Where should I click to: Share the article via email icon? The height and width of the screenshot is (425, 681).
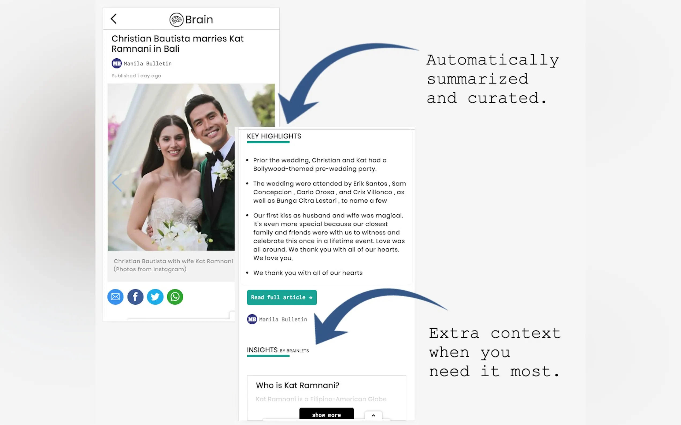pyautogui.click(x=116, y=297)
